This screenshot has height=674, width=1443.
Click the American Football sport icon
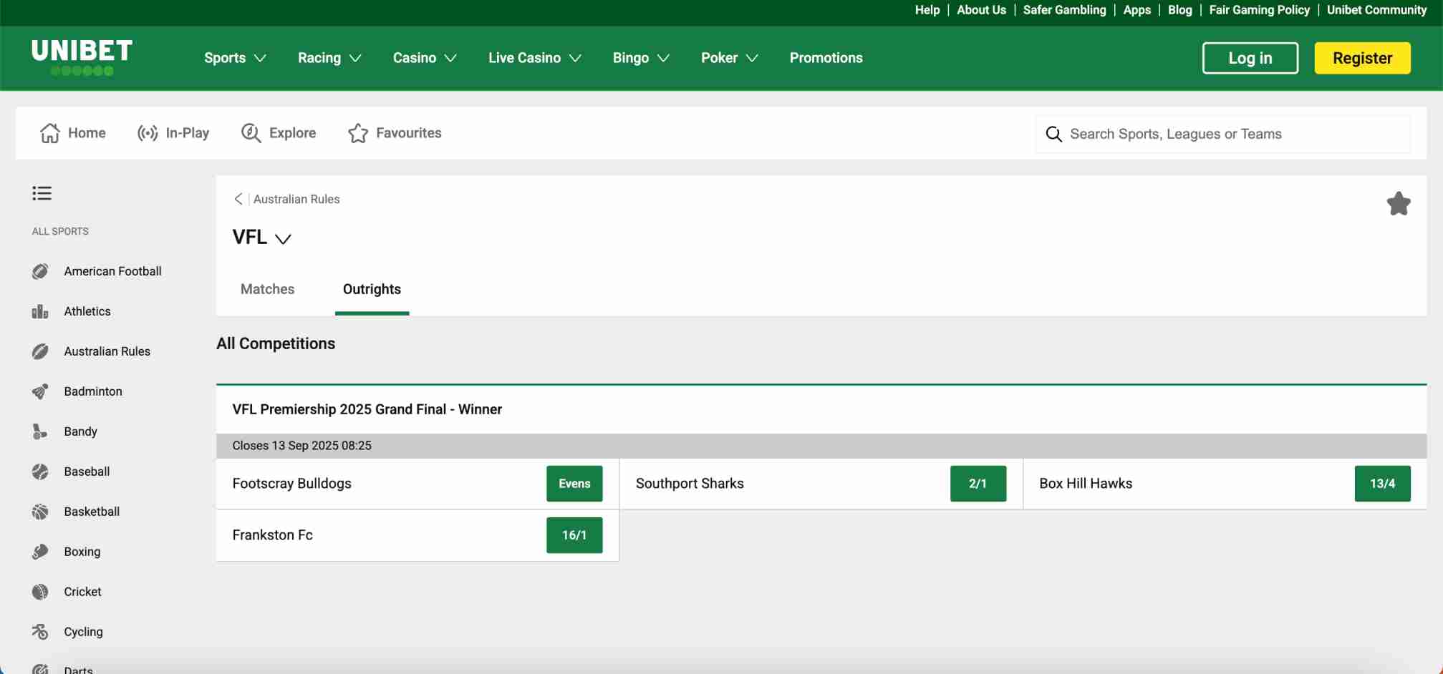40,271
